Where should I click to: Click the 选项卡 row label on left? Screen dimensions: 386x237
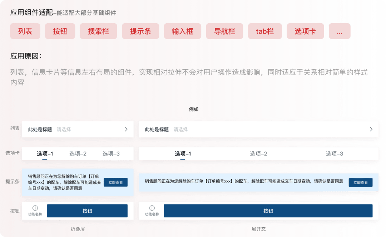tap(13, 153)
